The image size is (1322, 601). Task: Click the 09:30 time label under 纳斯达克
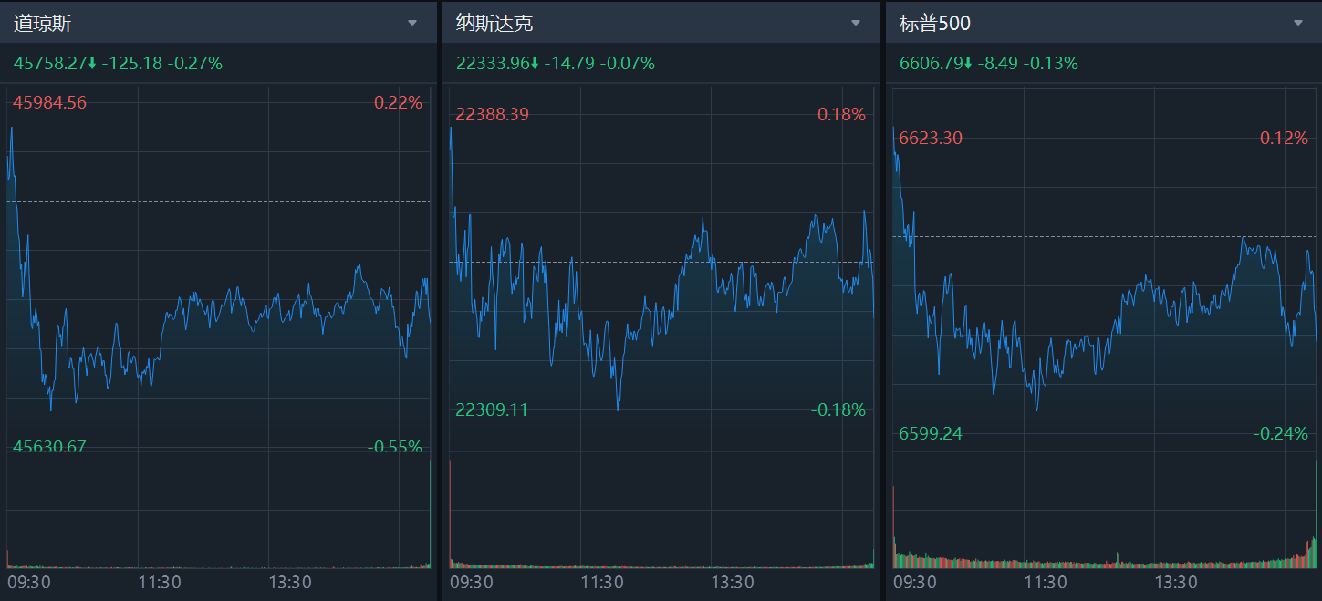(472, 582)
